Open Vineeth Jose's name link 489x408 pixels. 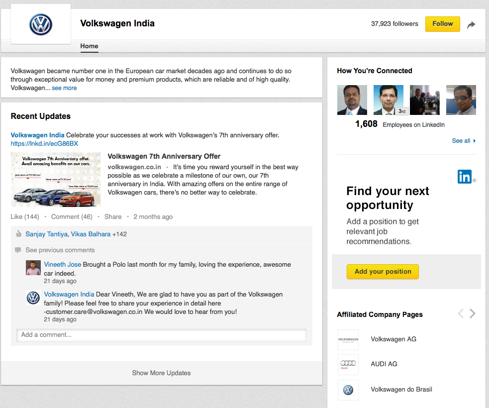(x=62, y=265)
